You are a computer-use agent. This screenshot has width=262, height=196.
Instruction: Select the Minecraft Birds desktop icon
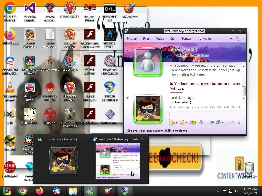coord(30,91)
